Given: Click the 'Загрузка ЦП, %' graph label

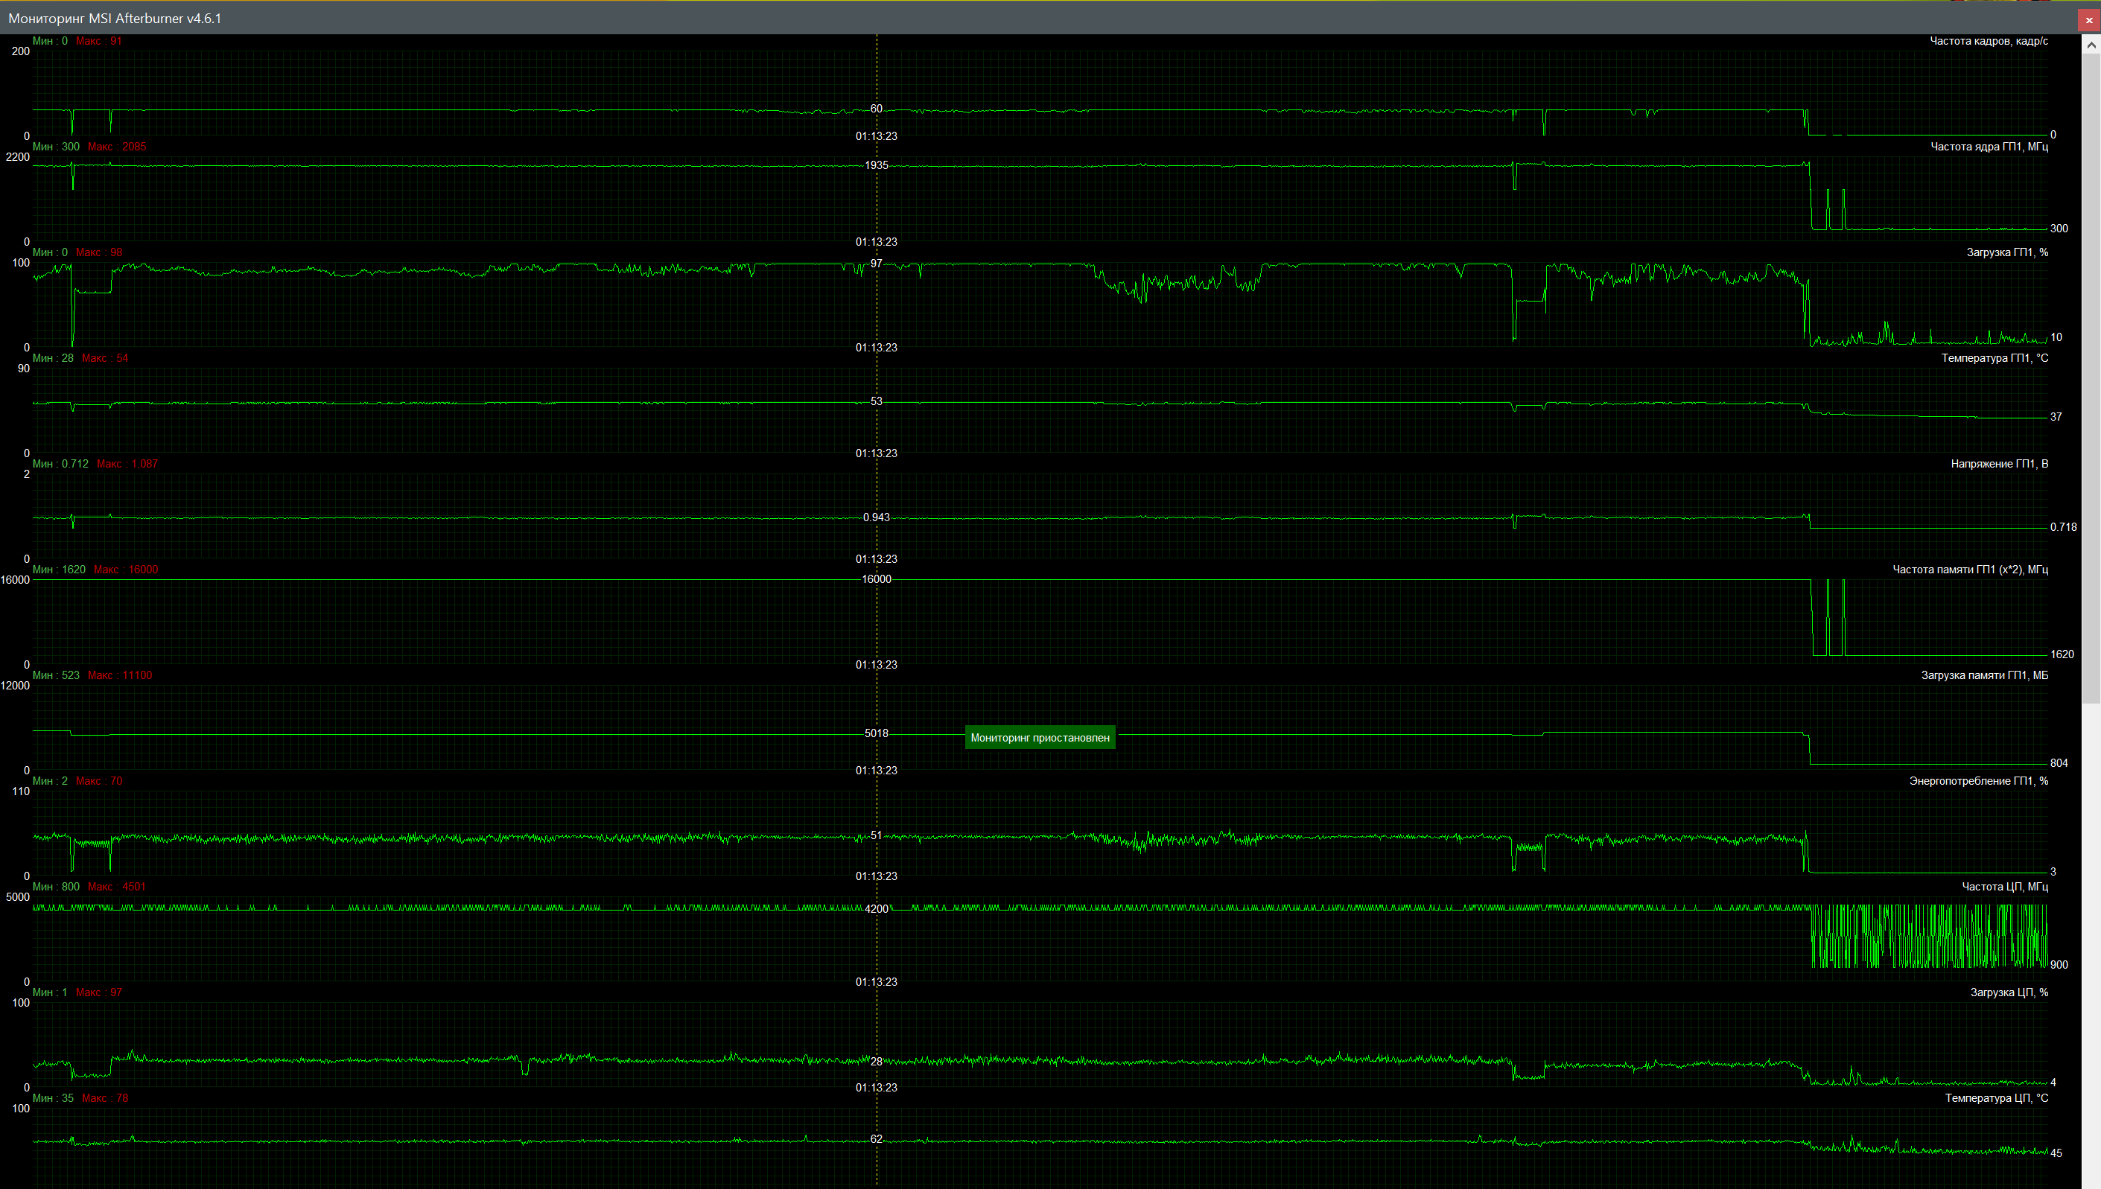Looking at the screenshot, I should tap(2008, 992).
